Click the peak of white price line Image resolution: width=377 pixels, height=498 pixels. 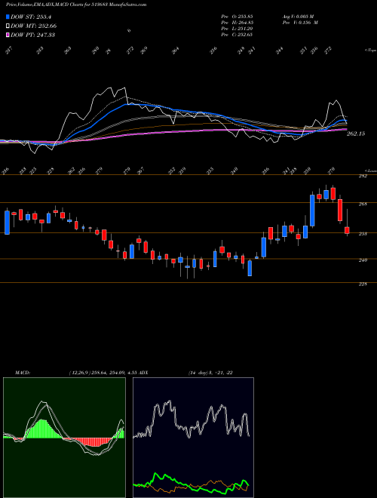124,88
